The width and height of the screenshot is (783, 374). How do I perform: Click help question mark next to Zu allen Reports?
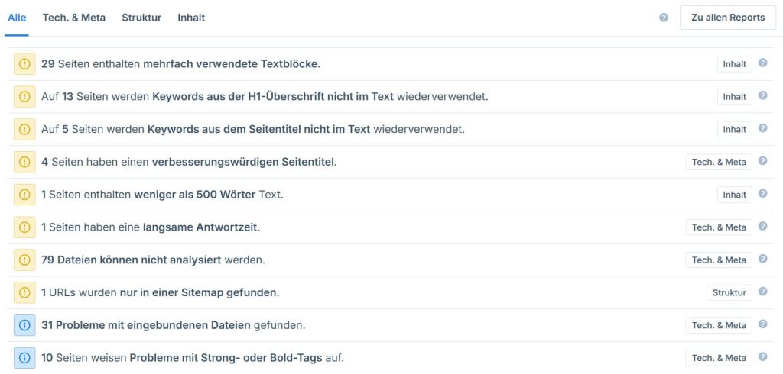(x=664, y=18)
